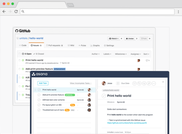Click the Due Date calendar icon
This screenshot has height=134, width=182.
coord(118,83)
